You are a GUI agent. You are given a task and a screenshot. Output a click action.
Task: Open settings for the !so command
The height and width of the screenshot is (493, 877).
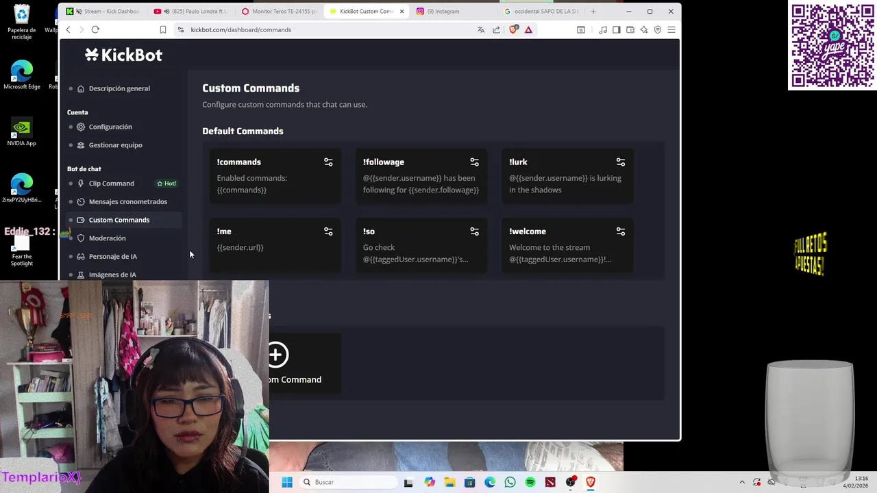tap(474, 231)
